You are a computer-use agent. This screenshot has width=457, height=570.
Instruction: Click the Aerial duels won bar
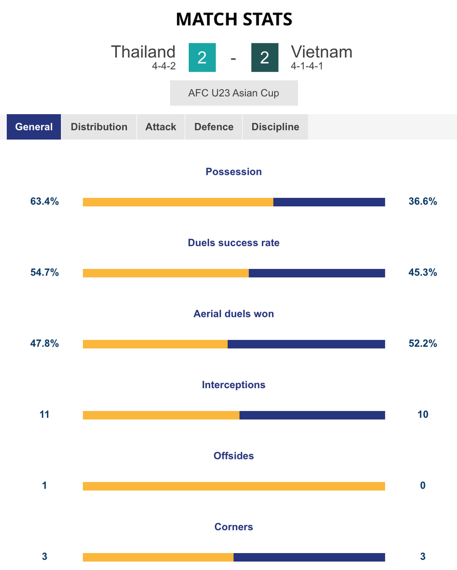click(234, 344)
